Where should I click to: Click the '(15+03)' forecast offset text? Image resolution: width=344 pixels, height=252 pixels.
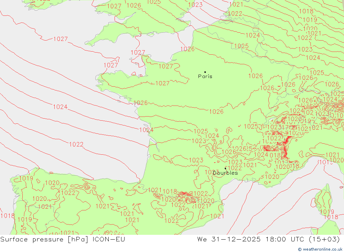[x=324, y=239]
